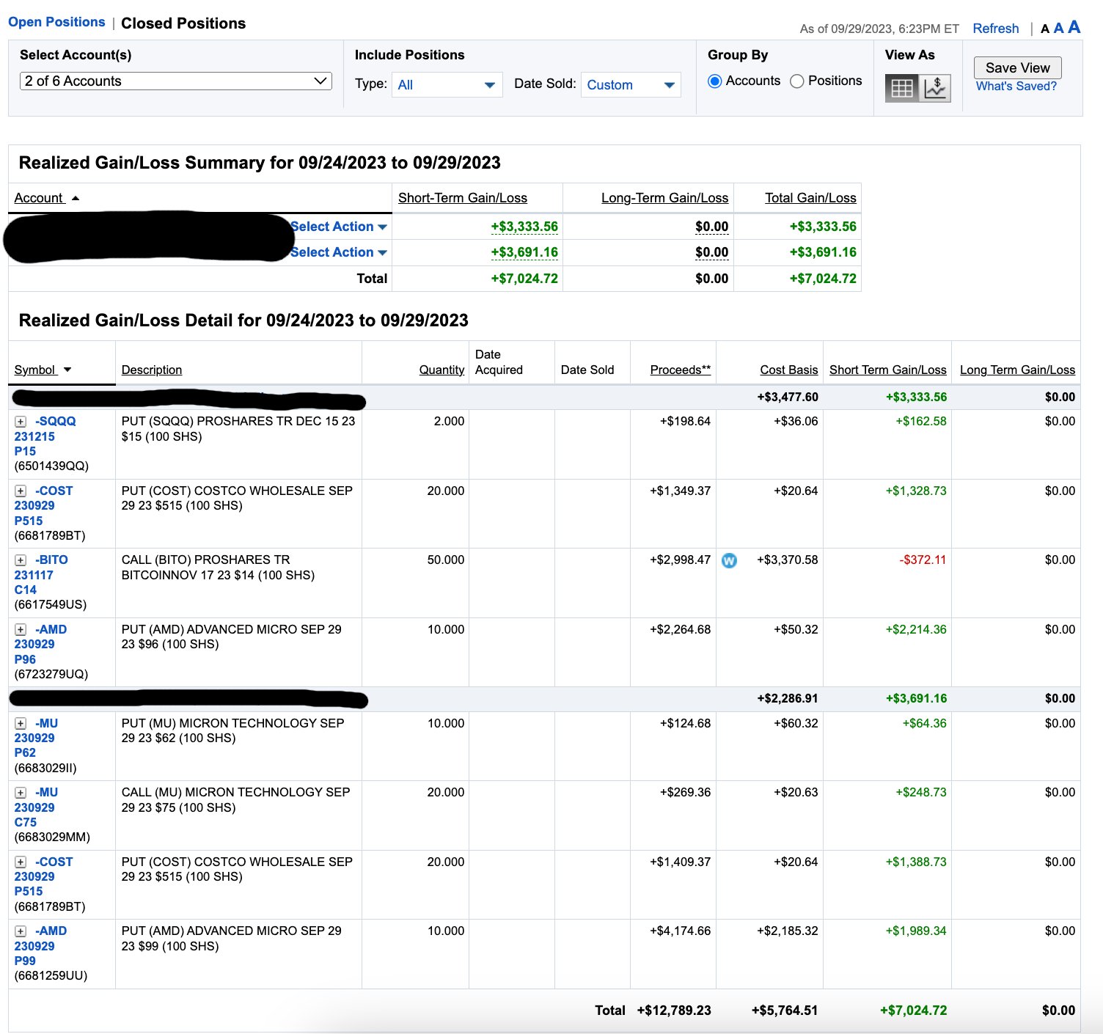Open the What's Saved? link
Viewport: 1103px width, 1034px height.
coord(1016,87)
